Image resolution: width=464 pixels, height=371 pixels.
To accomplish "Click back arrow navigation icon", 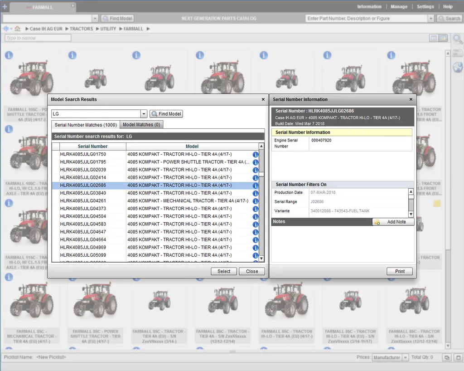I will [x=5, y=29].
